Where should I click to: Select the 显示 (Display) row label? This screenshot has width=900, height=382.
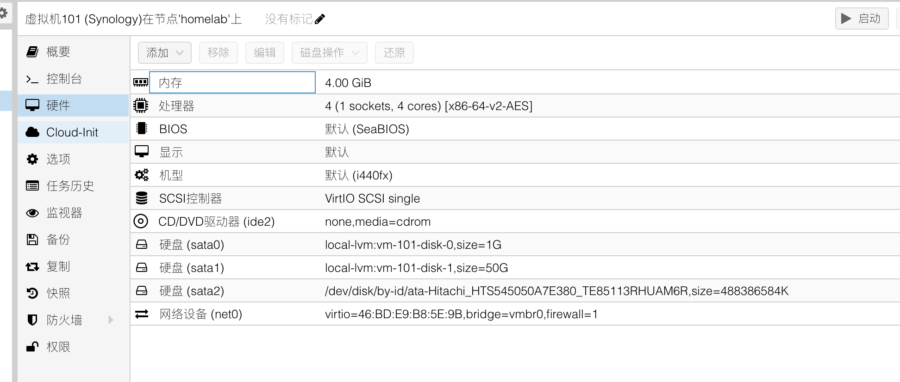pos(171,152)
